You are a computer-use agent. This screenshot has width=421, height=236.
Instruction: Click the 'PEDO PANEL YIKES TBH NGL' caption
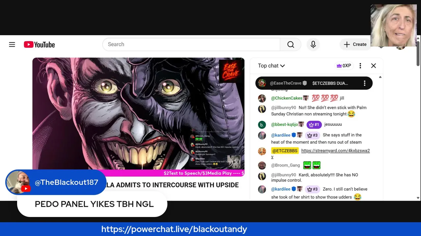pyautogui.click(x=94, y=204)
